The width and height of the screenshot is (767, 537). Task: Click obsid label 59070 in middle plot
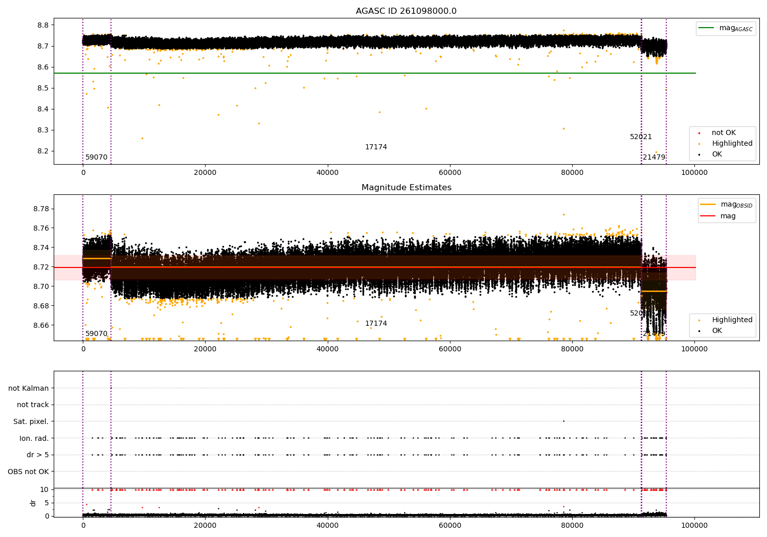pos(97,334)
